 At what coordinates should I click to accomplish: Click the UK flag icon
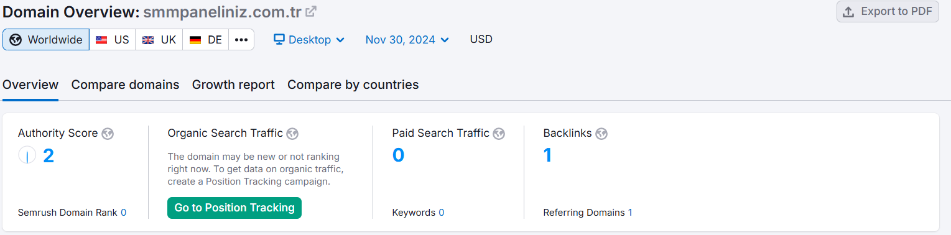[x=148, y=40]
